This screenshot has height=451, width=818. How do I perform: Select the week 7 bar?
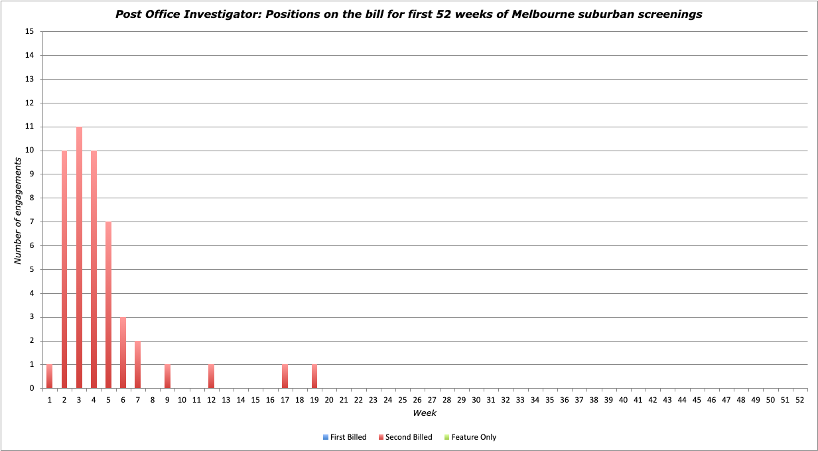(x=137, y=365)
